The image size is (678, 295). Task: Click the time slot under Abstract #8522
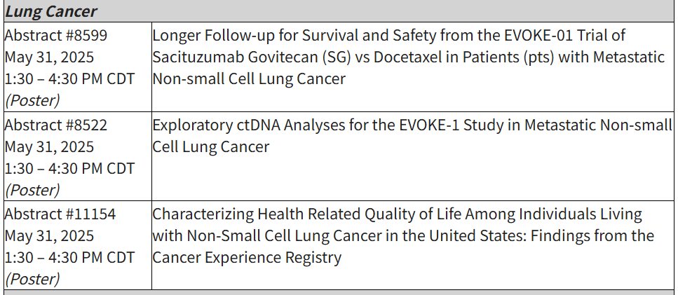(69, 168)
